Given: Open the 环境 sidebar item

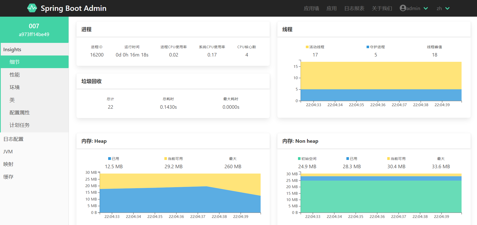Looking at the screenshot, I should (x=34, y=87).
